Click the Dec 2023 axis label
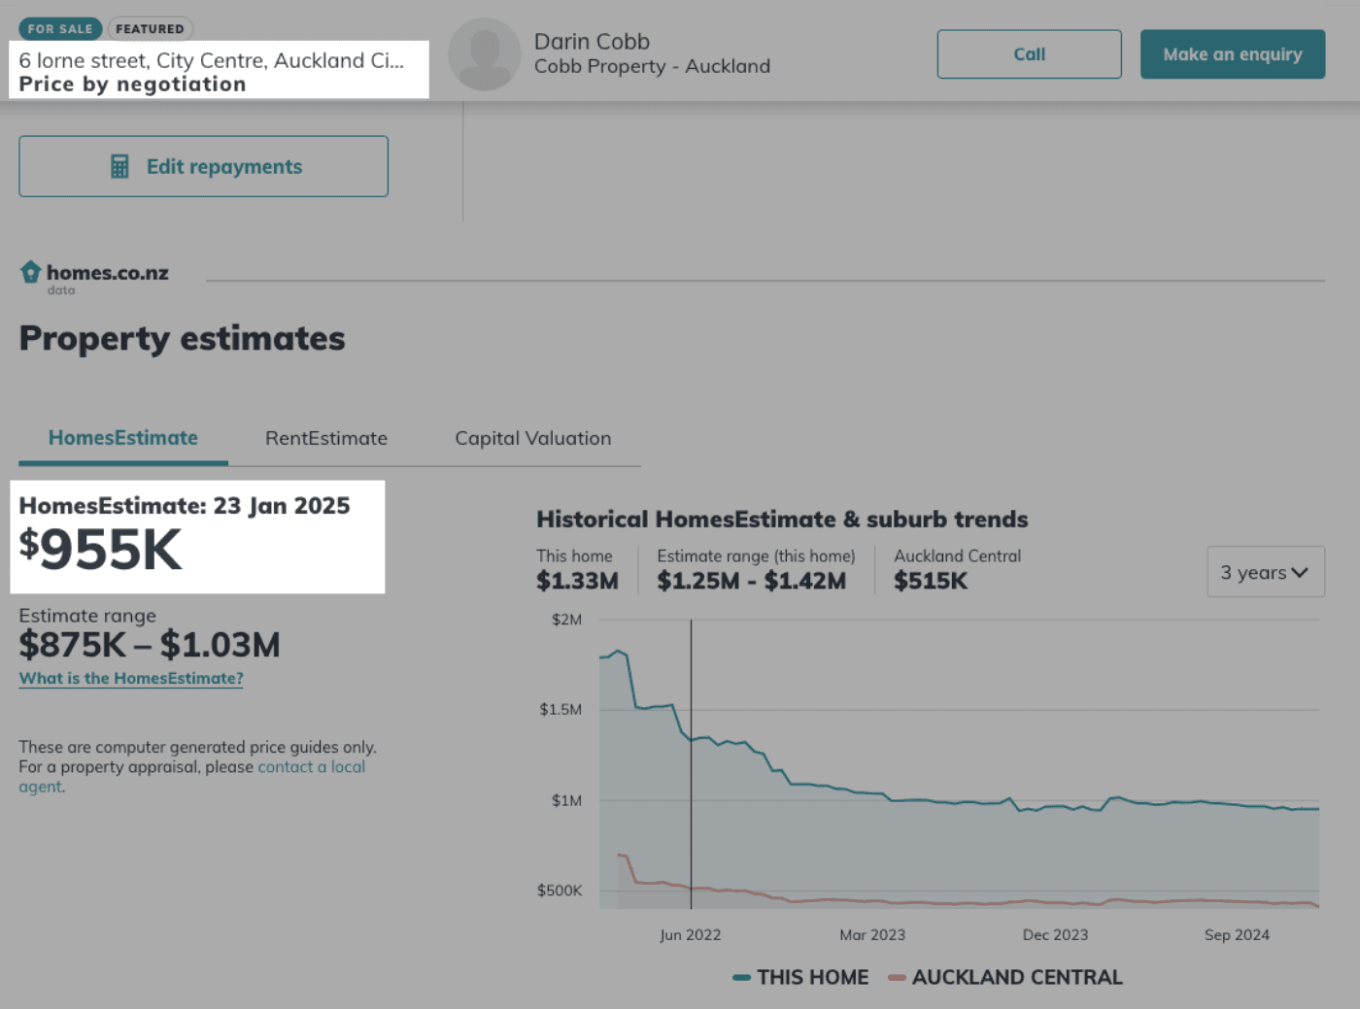The height and width of the screenshot is (1009, 1360). point(1055,934)
